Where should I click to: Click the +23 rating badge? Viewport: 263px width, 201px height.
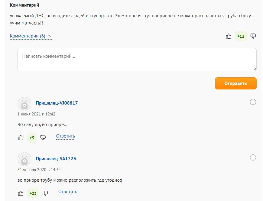pos(33,193)
